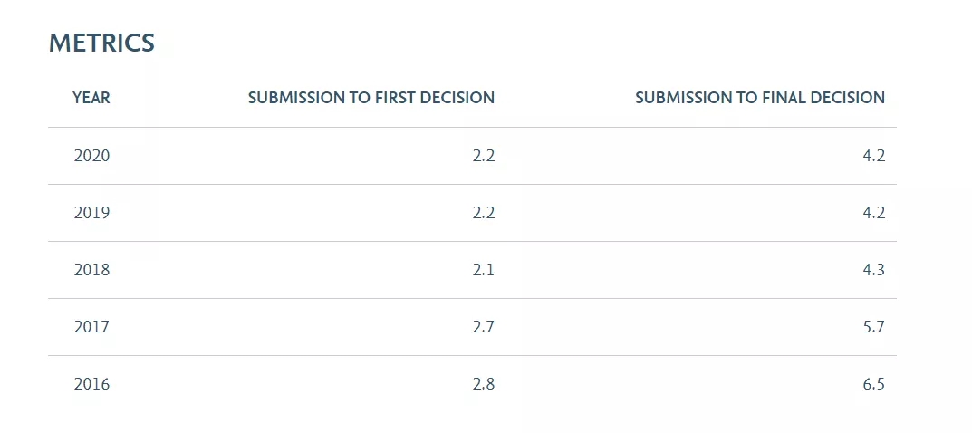
Task: Select the 2017 year cell
Action: [x=91, y=327]
